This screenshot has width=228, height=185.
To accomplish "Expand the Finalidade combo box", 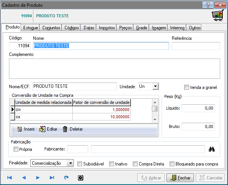I will point(70,163).
